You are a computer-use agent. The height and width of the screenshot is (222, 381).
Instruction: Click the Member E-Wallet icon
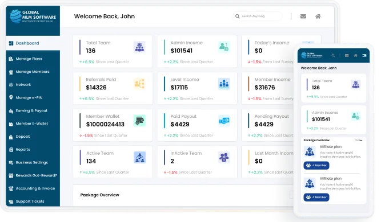tap(11, 124)
